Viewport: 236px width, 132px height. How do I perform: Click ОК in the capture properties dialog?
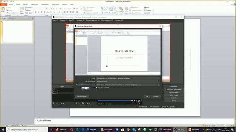click(x=147, y=96)
